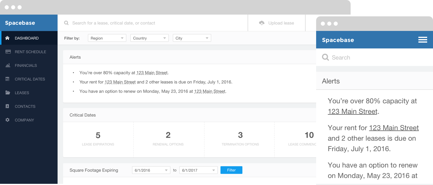The image size is (433, 185).
Task: Click the Dashboard home icon in sidebar
Action: click(8, 38)
